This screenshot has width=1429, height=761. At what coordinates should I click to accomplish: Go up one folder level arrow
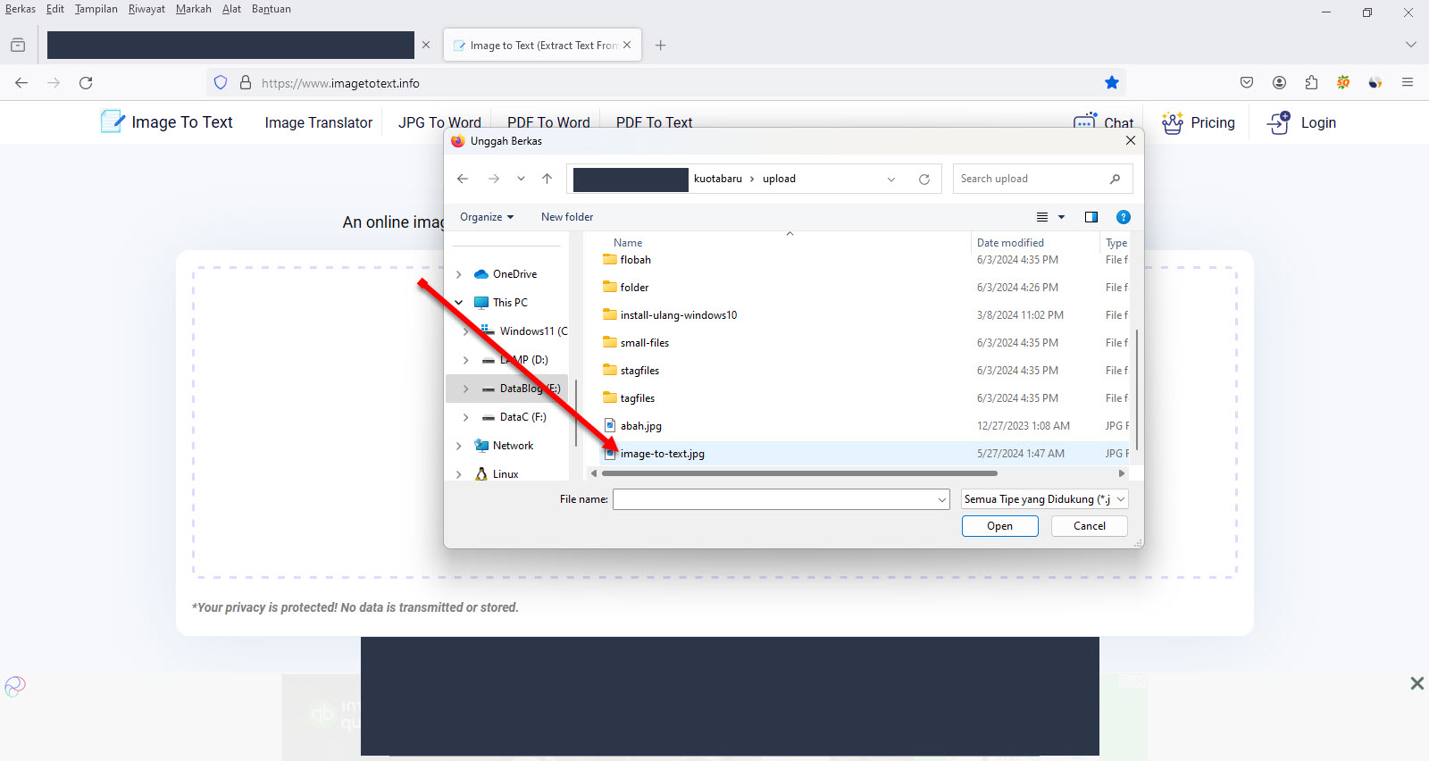[547, 179]
